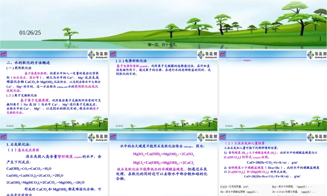
Task: Click the 01/26/25 date on title banner
Action: tap(30, 33)
